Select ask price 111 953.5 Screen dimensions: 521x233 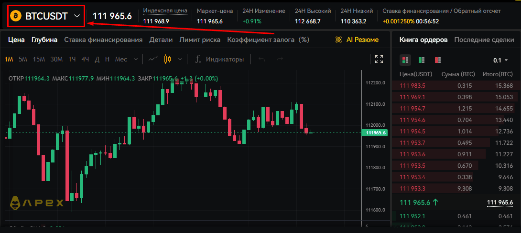(412, 166)
